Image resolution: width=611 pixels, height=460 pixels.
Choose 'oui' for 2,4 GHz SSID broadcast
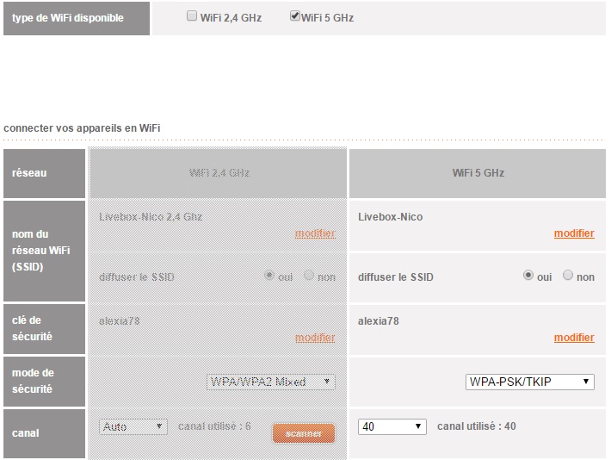[x=269, y=276]
